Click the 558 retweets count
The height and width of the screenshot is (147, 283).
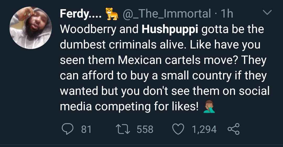coord(145,129)
